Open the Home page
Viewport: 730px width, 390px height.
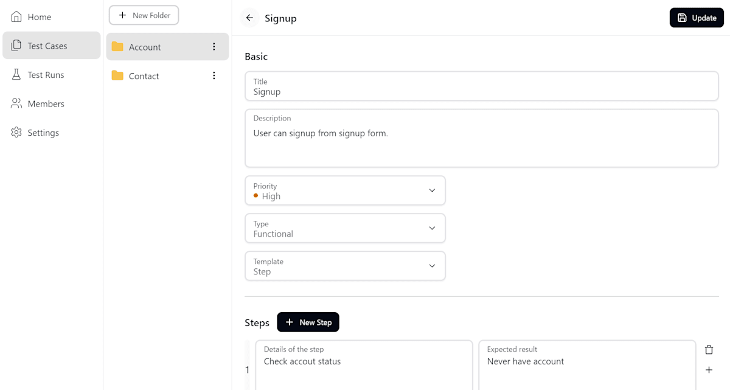click(x=52, y=17)
